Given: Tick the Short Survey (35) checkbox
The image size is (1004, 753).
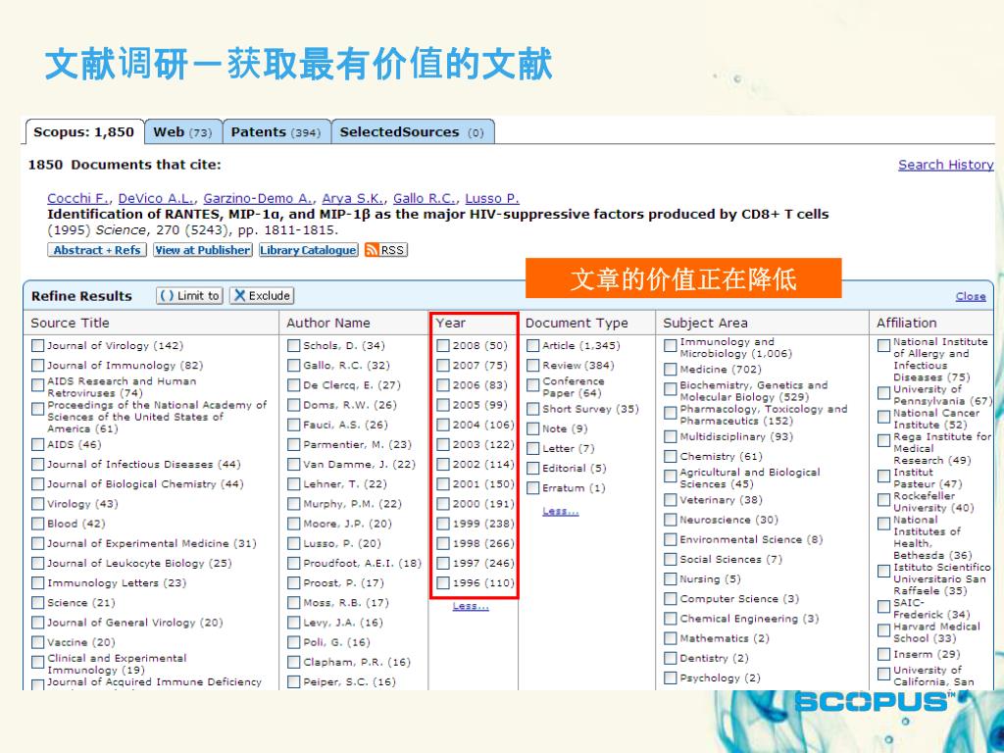Looking at the screenshot, I should click(532, 409).
